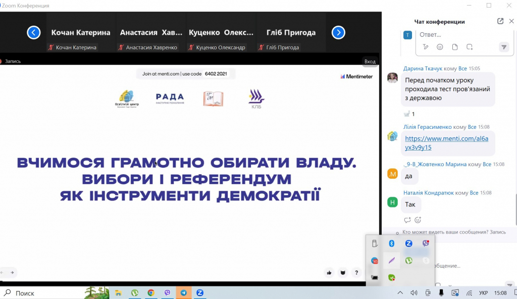Viewport: 517px width, 299px height.
Task: Click Лілія Герасименко's sender name
Action: [x=427, y=127]
